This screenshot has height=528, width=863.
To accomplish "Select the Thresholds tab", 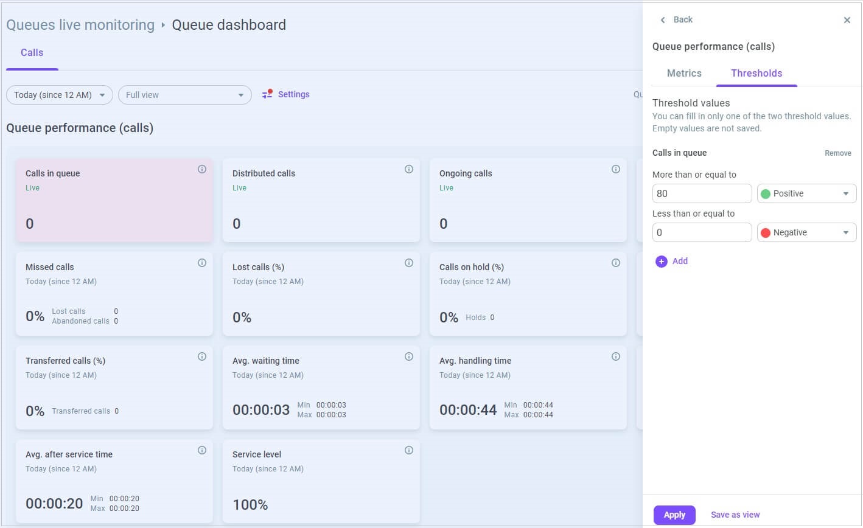I will point(756,73).
